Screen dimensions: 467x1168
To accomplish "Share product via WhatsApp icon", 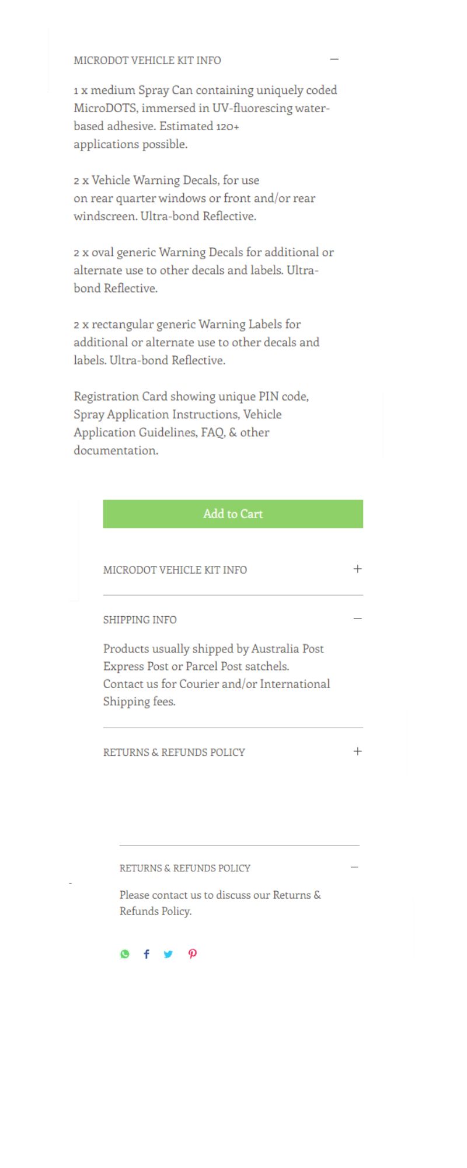I will 124,954.
